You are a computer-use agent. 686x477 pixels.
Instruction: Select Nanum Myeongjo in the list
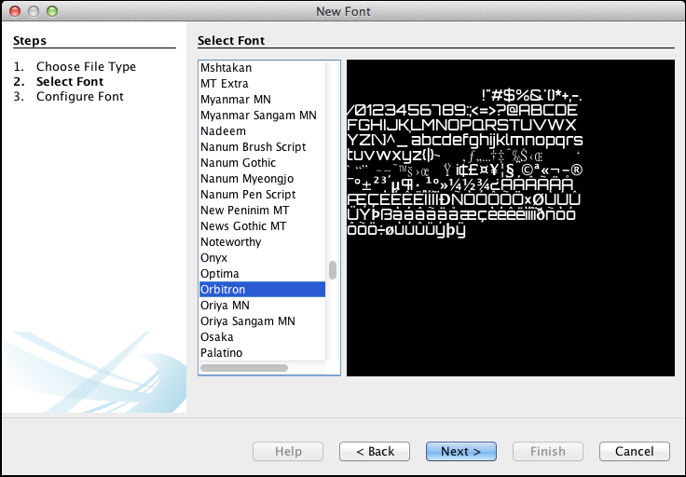point(248,179)
